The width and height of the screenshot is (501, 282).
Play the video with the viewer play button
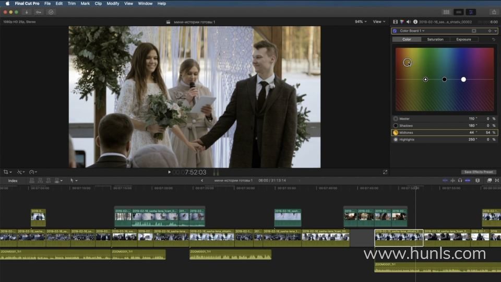coord(169,172)
